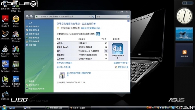Screen dimensions: 195x110
Task: Click link about improving computer performance
Action: tap(91, 28)
